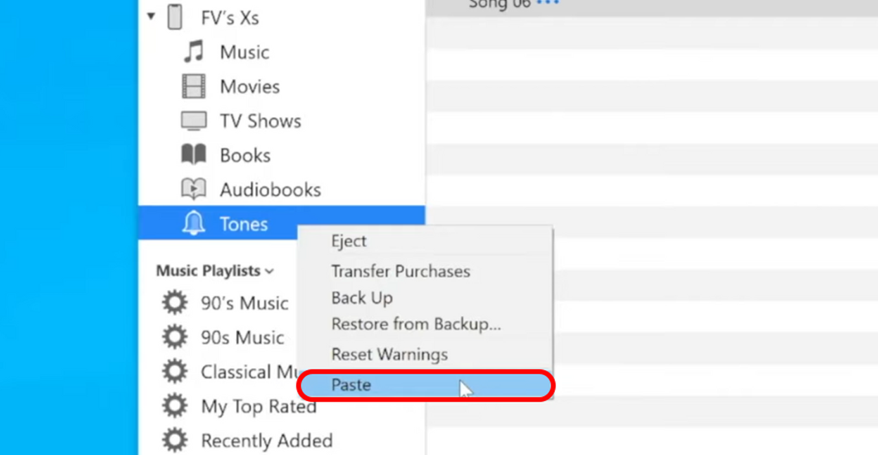The height and width of the screenshot is (455, 878).
Task: Click the TV Shows monitor icon
Action: (x=193, y=121)
